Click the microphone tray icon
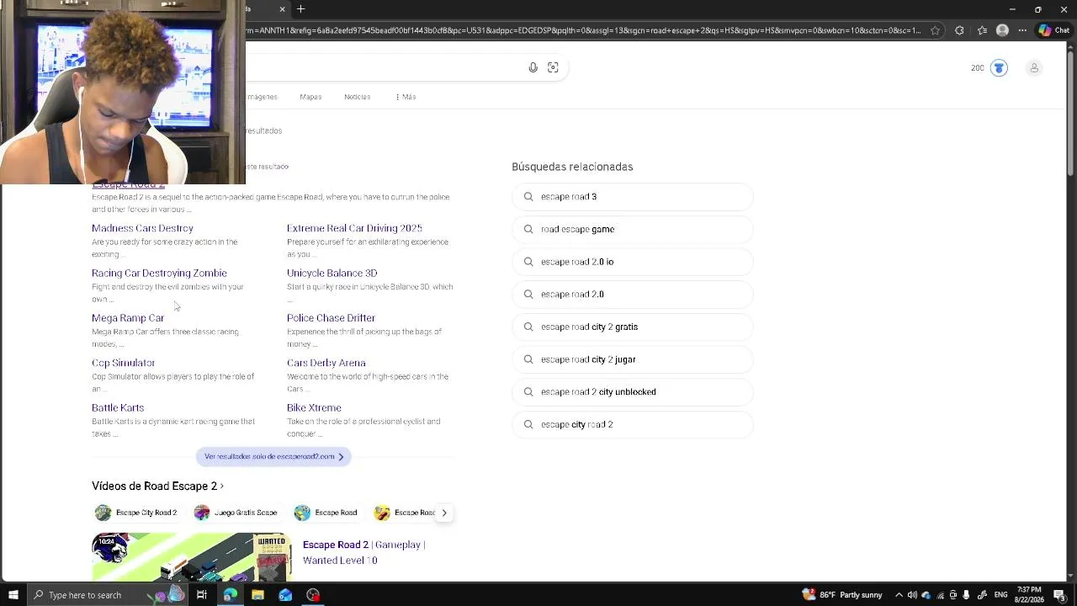Screen dimensions: 1077x606 966,595
